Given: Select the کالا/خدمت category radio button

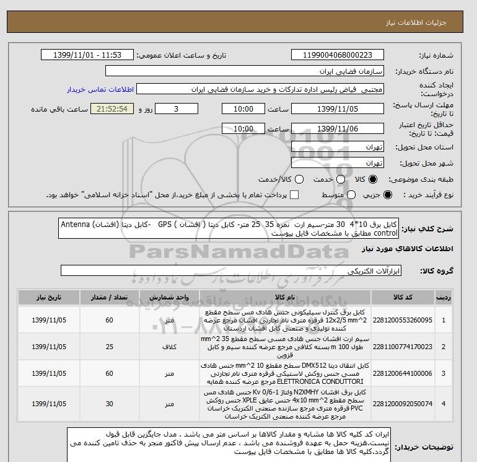Looking at the screenshot, I should pyautogui.click(x=299, y=179).
